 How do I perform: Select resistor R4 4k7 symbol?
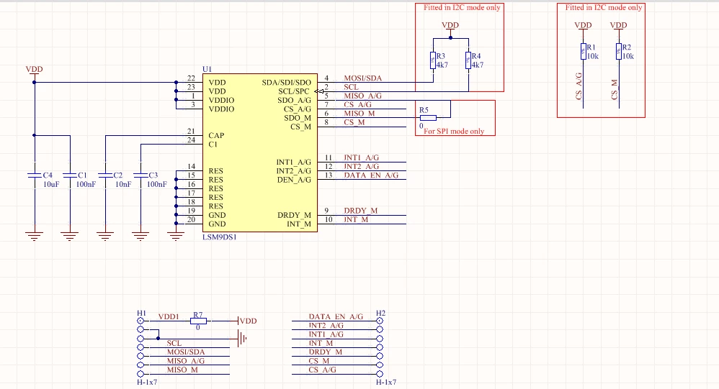[x=468, y=60]
